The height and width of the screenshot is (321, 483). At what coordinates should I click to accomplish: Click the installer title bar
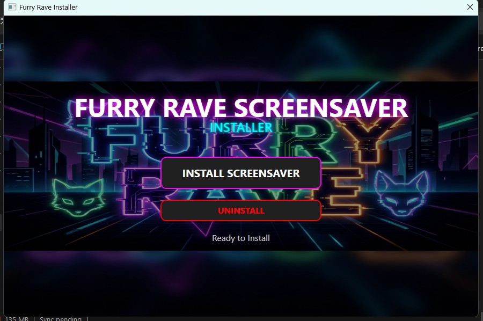(x=241, y=7)
